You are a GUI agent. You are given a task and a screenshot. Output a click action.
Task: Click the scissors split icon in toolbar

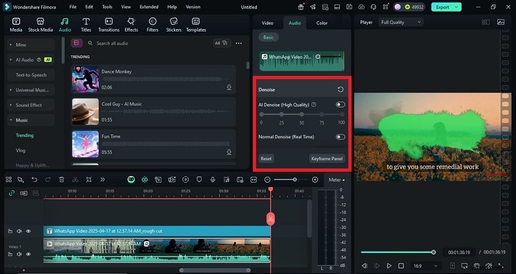(x=75, y=179)
